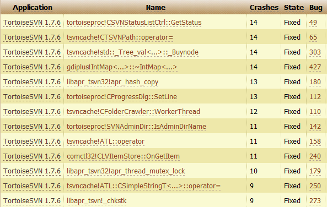Open libapr_tsvn!_chkstk crash entry
This screenshot has width=327, height=207.
97,201
